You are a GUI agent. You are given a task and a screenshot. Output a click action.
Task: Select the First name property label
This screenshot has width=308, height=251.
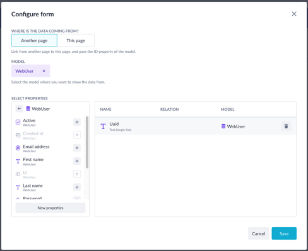point(33,160)
